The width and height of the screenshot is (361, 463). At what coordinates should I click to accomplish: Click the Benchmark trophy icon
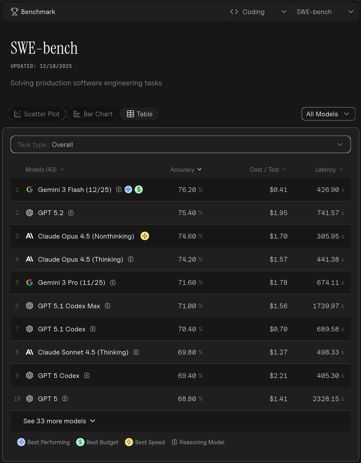click(14, 12)
